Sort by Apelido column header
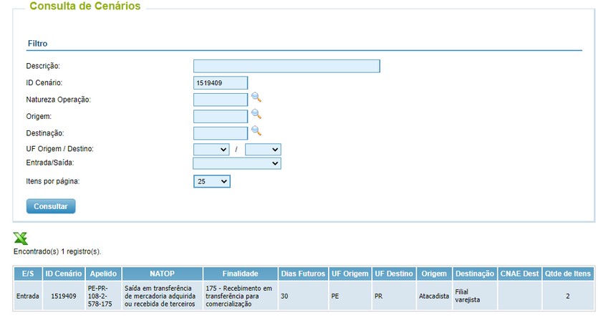Viewport: 611px width, 318px height. coord(103,274)
